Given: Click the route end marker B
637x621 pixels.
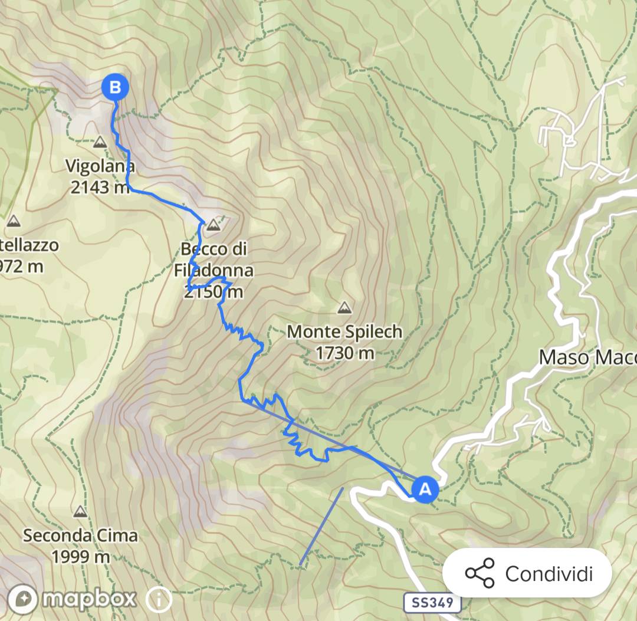Looking at the screenshot, I should point(115,87).
